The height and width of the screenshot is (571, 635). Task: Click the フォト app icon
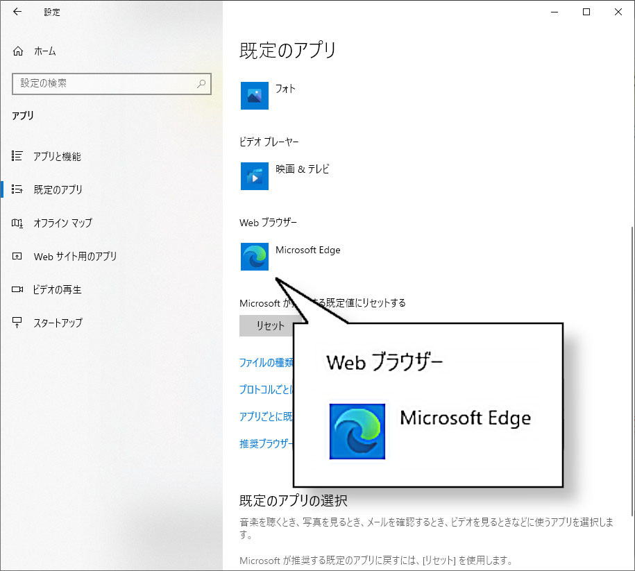click(254, 96)
